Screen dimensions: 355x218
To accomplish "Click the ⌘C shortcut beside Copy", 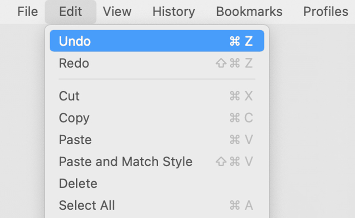I will point(241,118).
